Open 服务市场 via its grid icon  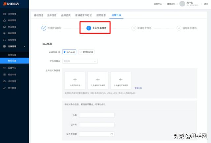(x=4, y=74)
